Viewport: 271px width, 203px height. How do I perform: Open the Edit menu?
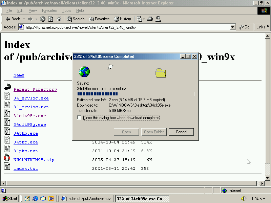tap(20, 10)
